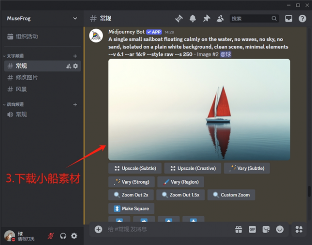This screenshot has height=245, width=312.
Task: Join the 常规 voice channel
Action: (42, 114)
